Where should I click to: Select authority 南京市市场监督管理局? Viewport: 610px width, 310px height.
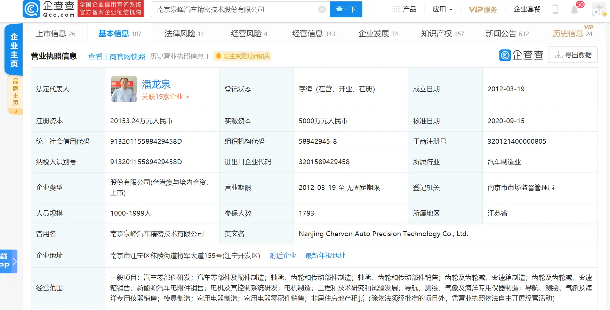521,187
